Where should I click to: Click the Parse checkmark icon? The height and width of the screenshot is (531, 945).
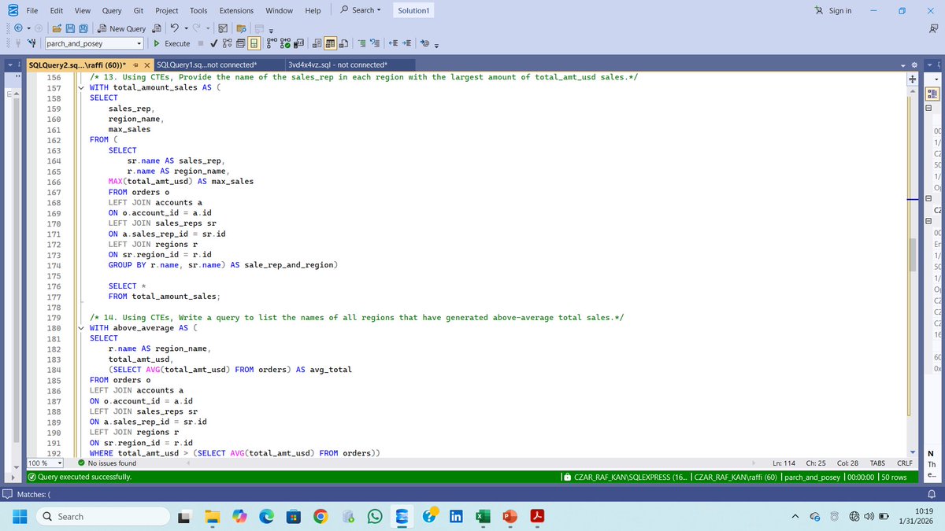[x=213, y=43]
